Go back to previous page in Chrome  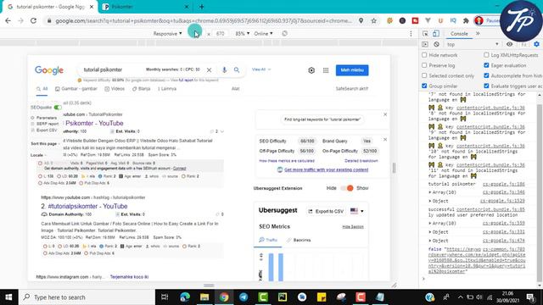click(8, 20)
